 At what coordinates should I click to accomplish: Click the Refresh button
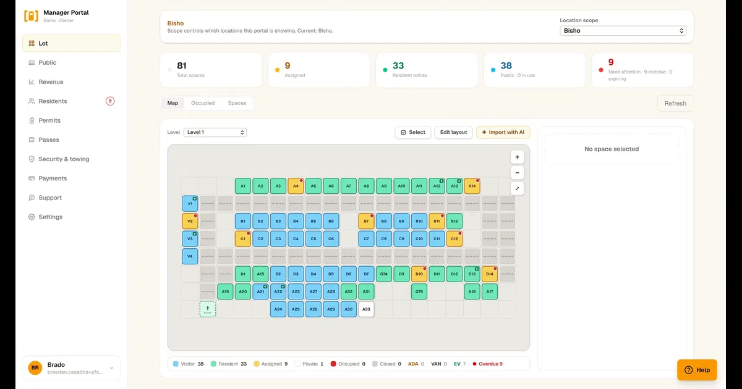click(x=675, y=103)
